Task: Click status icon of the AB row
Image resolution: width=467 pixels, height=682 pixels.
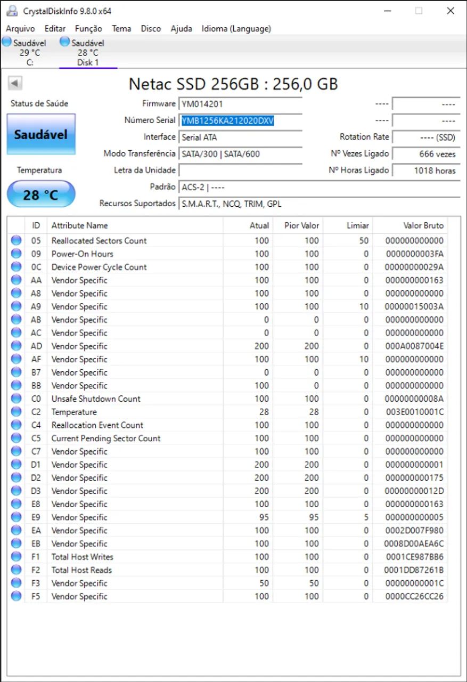Action: [17, 320]
